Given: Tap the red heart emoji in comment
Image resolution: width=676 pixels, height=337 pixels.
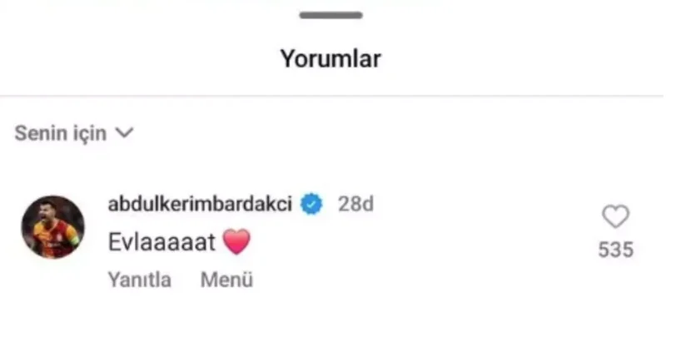Looking at the screenshot, I should pyautogui.click(x=236, y=241).
